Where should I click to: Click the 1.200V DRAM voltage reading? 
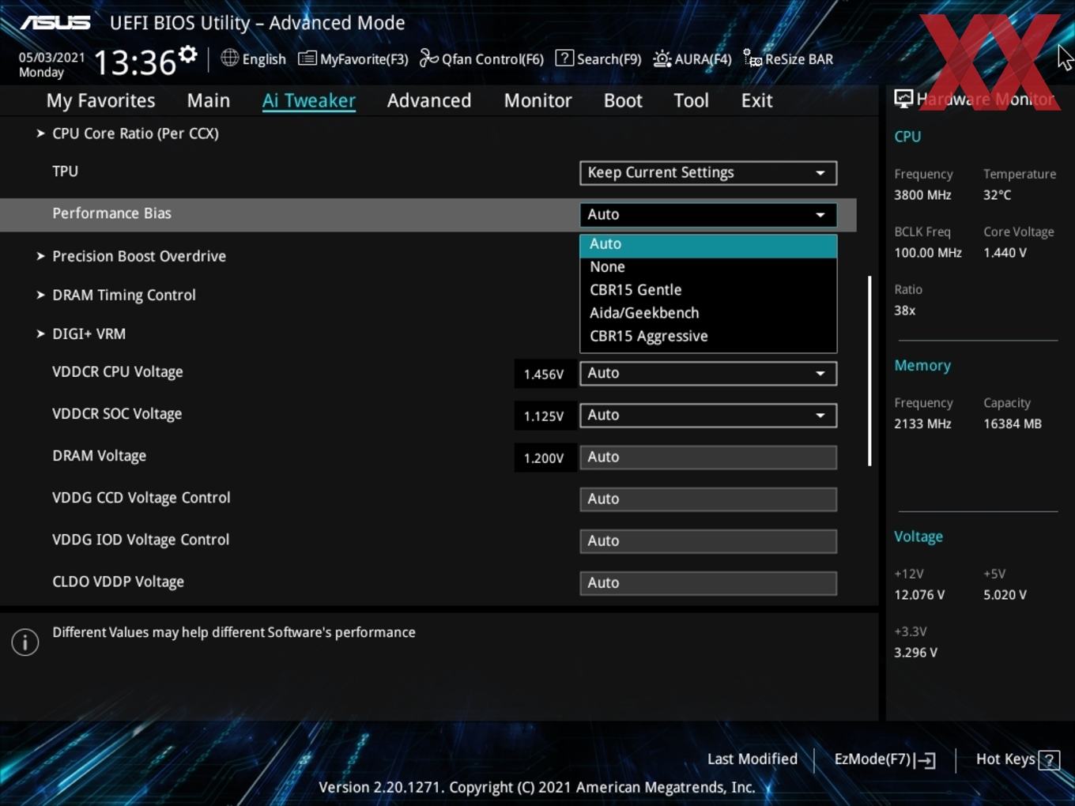coord(544,458)
